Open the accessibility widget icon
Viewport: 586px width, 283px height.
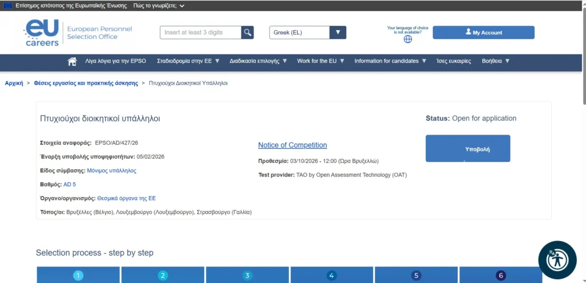pyautogui.click(x=557, y=260)
